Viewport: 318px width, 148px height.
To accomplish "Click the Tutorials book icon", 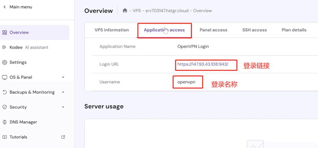I will click(x=4, y=137).
